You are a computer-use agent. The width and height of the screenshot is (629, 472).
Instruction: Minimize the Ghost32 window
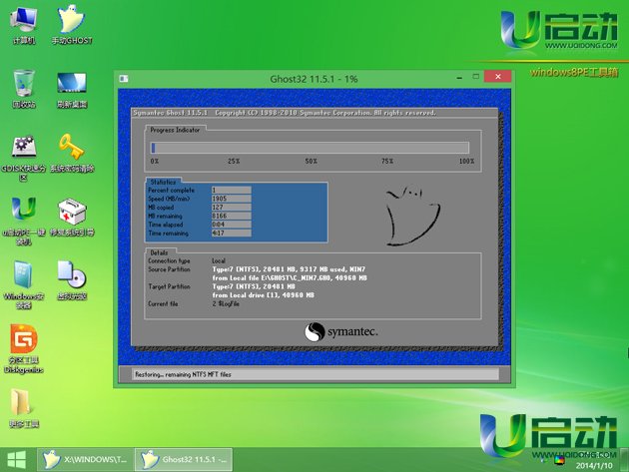point(459,77)
